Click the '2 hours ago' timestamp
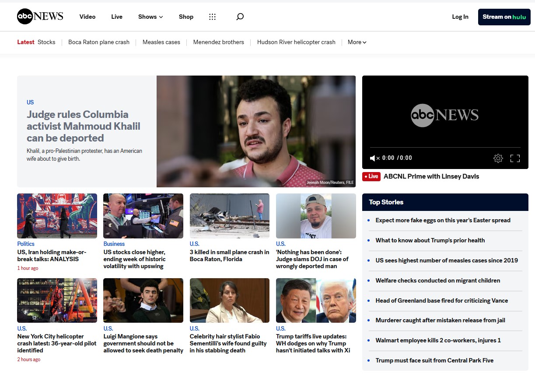 click(29, 359)
